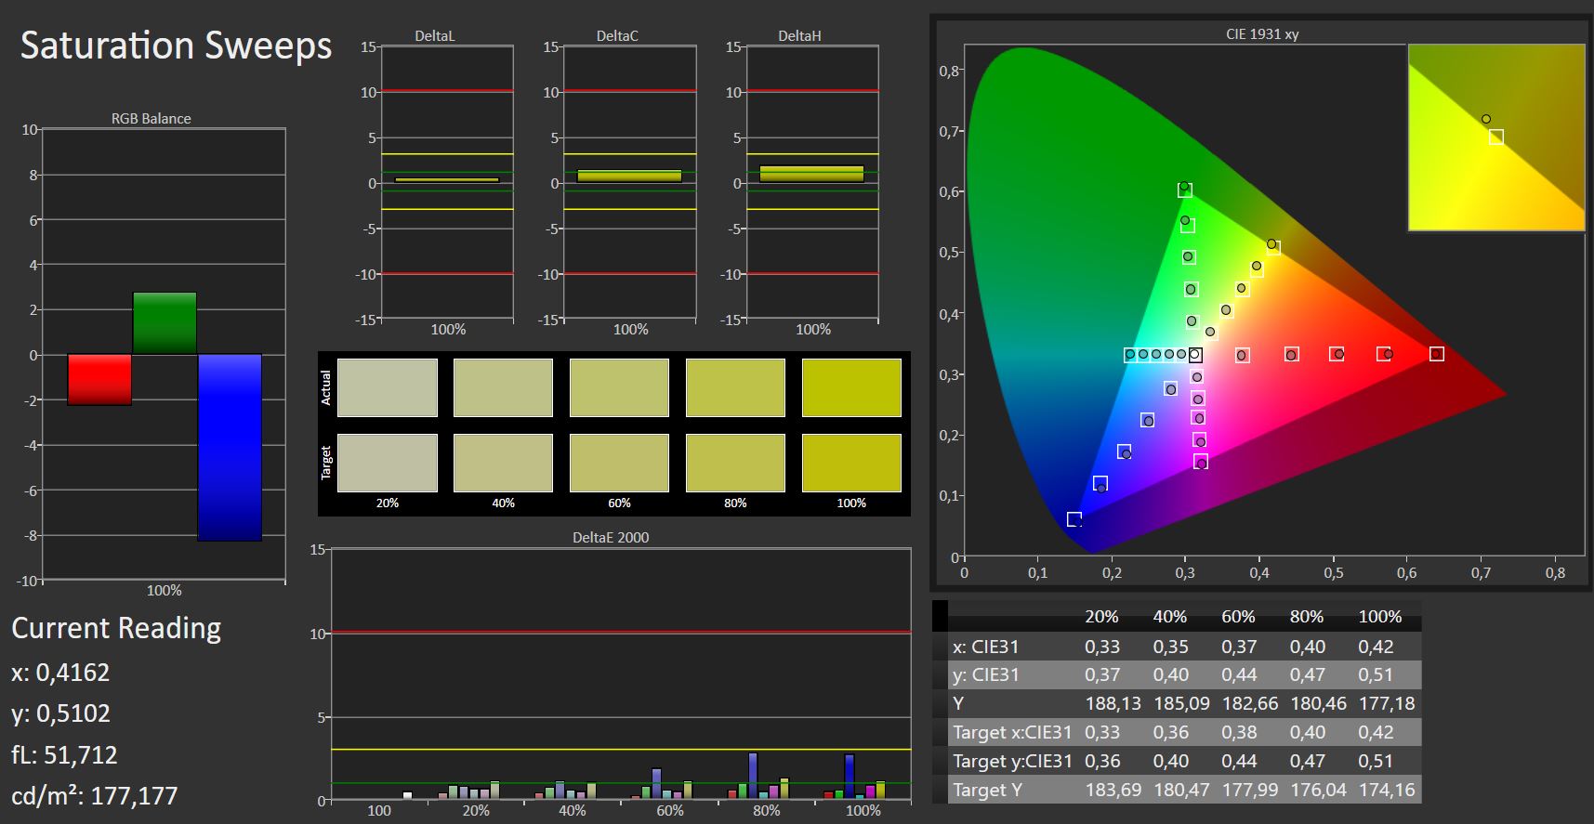This screenshot has width=1594, height=824.
Task: Click the Target 40% color swatch
Action: click(503, 463)
